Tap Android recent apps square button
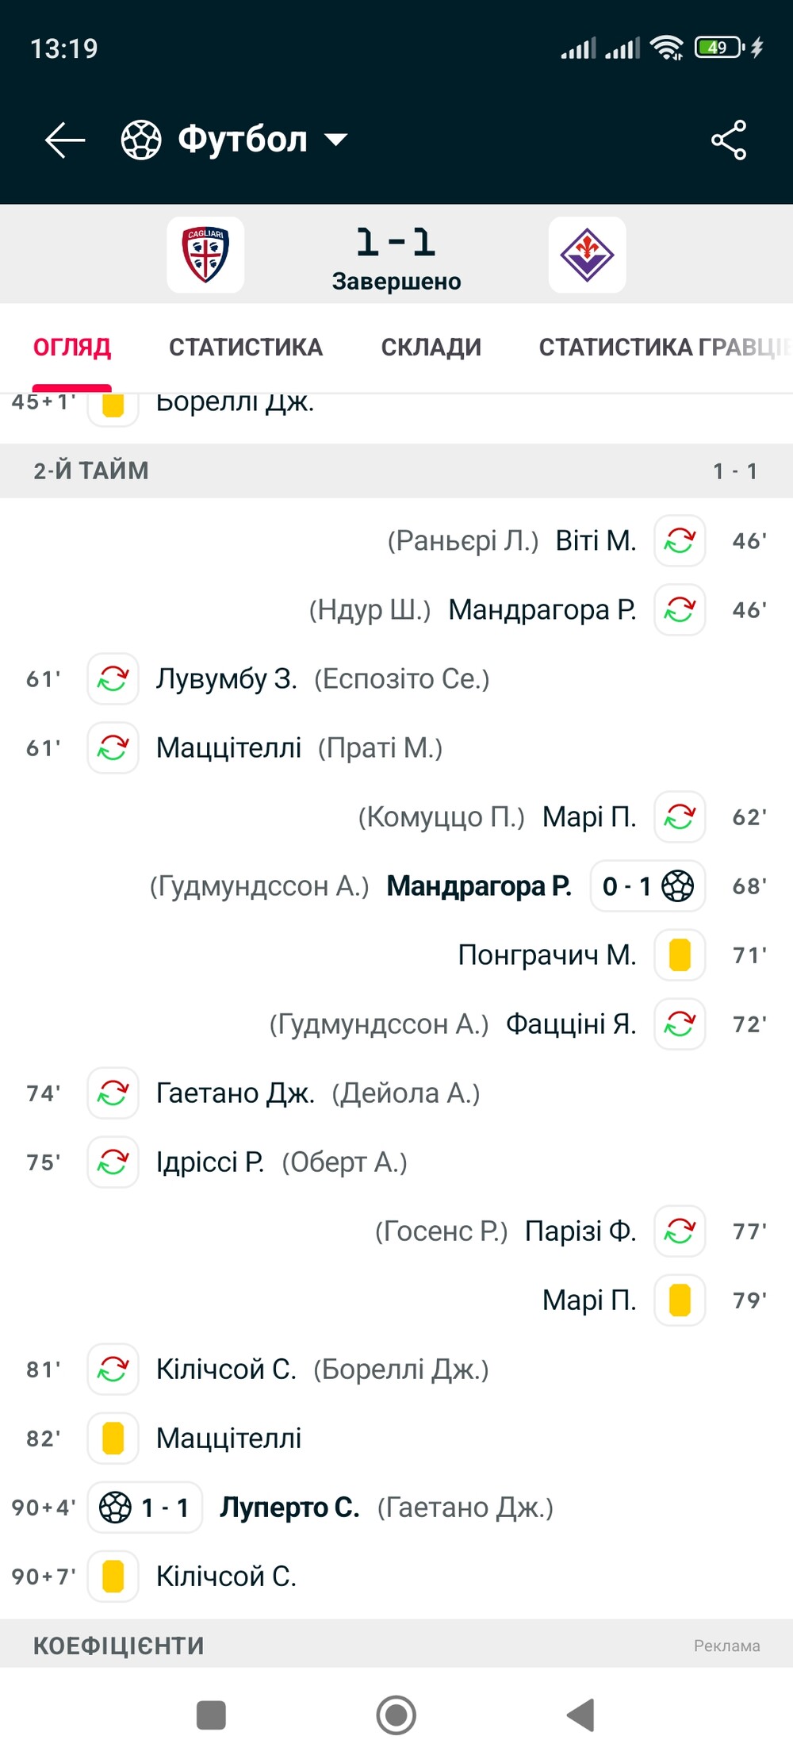This screenshot has height=1763, width=793. click(x=211, y=1715)
